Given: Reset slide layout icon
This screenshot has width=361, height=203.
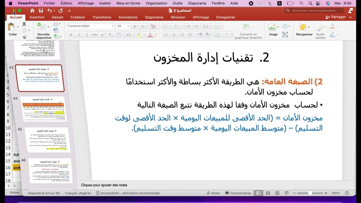Looking at the screenshot, I should pyautogui.click(x=56, y=30).
